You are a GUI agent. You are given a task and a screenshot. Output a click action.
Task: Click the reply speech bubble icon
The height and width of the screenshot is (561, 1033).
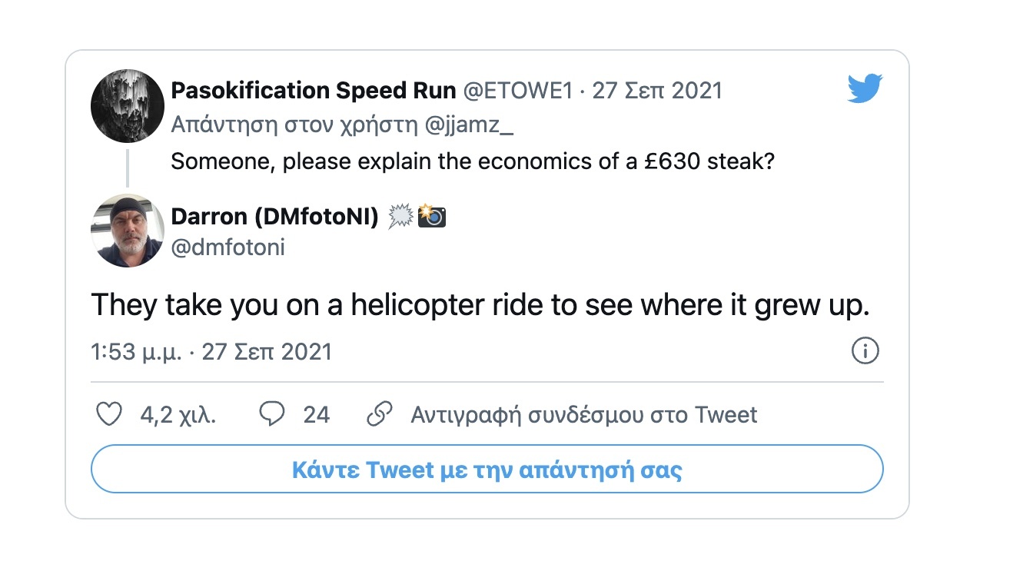[272, 415]
